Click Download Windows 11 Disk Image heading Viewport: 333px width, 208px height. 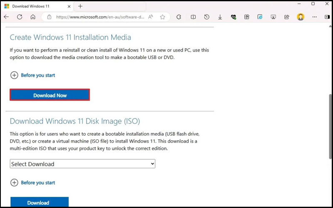(75, 121)
